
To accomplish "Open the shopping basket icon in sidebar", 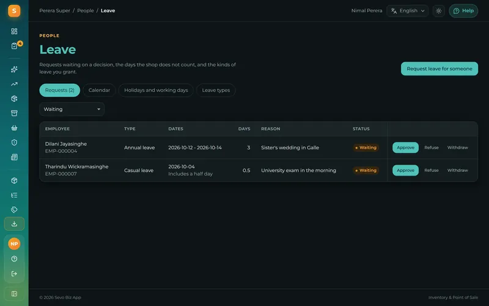I will tap(14, 128).
